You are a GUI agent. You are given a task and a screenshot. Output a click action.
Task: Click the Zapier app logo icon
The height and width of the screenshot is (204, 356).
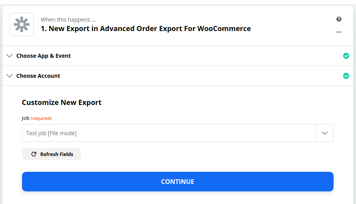22,24
